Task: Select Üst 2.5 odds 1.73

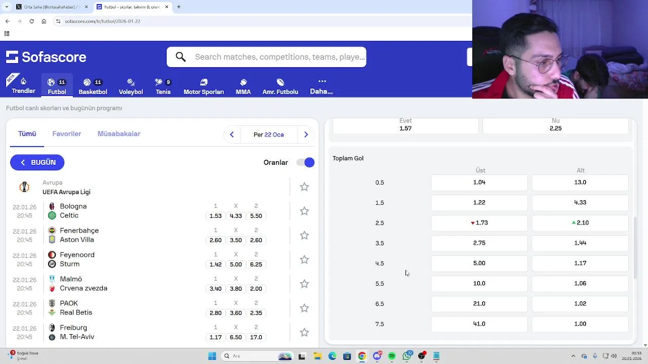Action: point(479,223)
